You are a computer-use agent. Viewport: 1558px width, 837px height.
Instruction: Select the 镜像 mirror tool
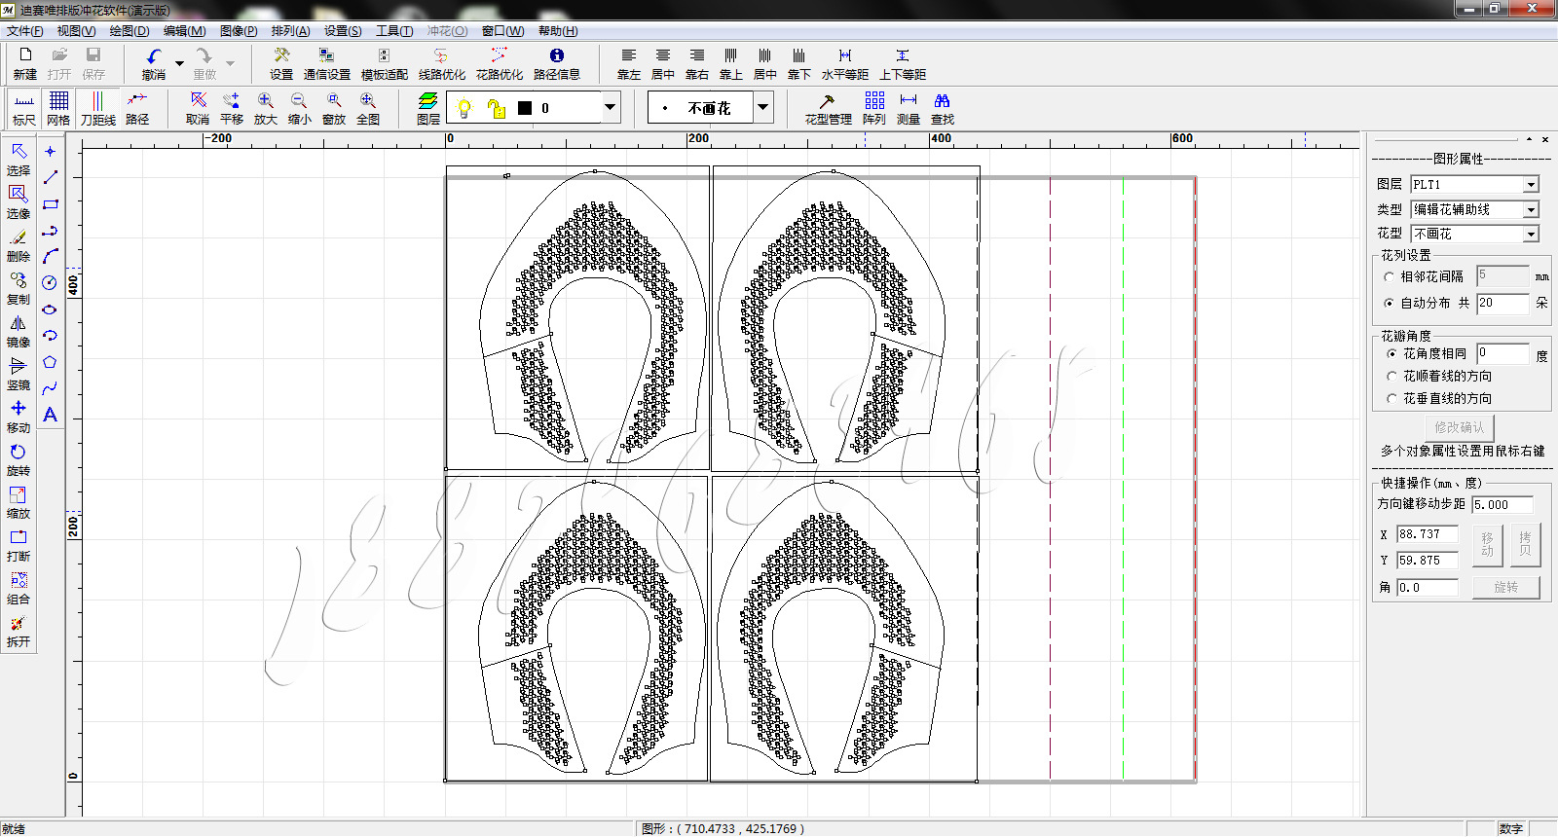coord(18,324)
